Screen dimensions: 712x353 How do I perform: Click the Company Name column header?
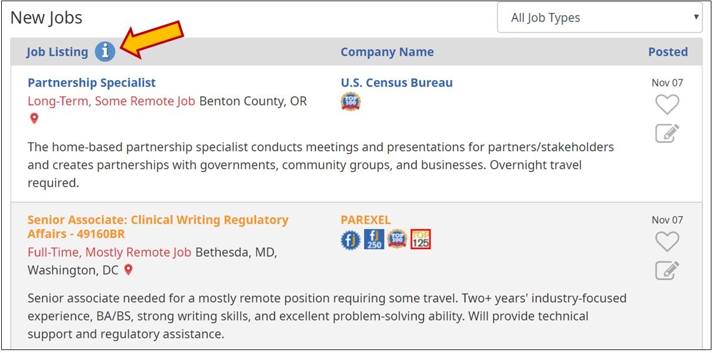coord(387,52)
